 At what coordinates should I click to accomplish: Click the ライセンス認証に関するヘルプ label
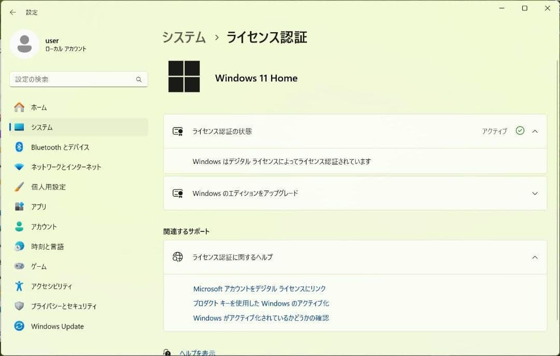232,257
